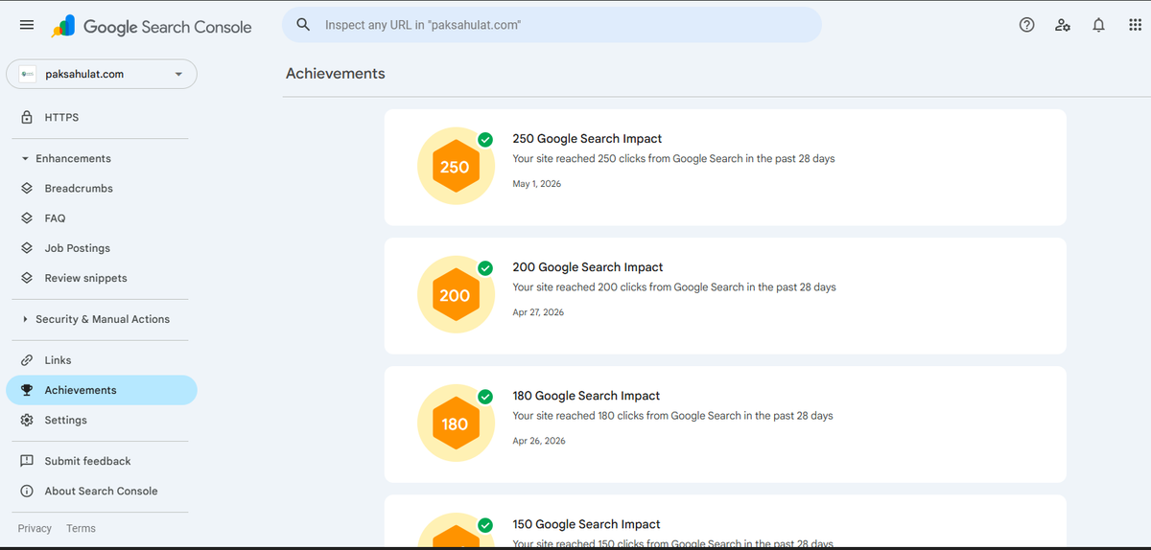Open the hamburger main menu
This screenshot has height=550, width=1151.
(x=27, y=25)
